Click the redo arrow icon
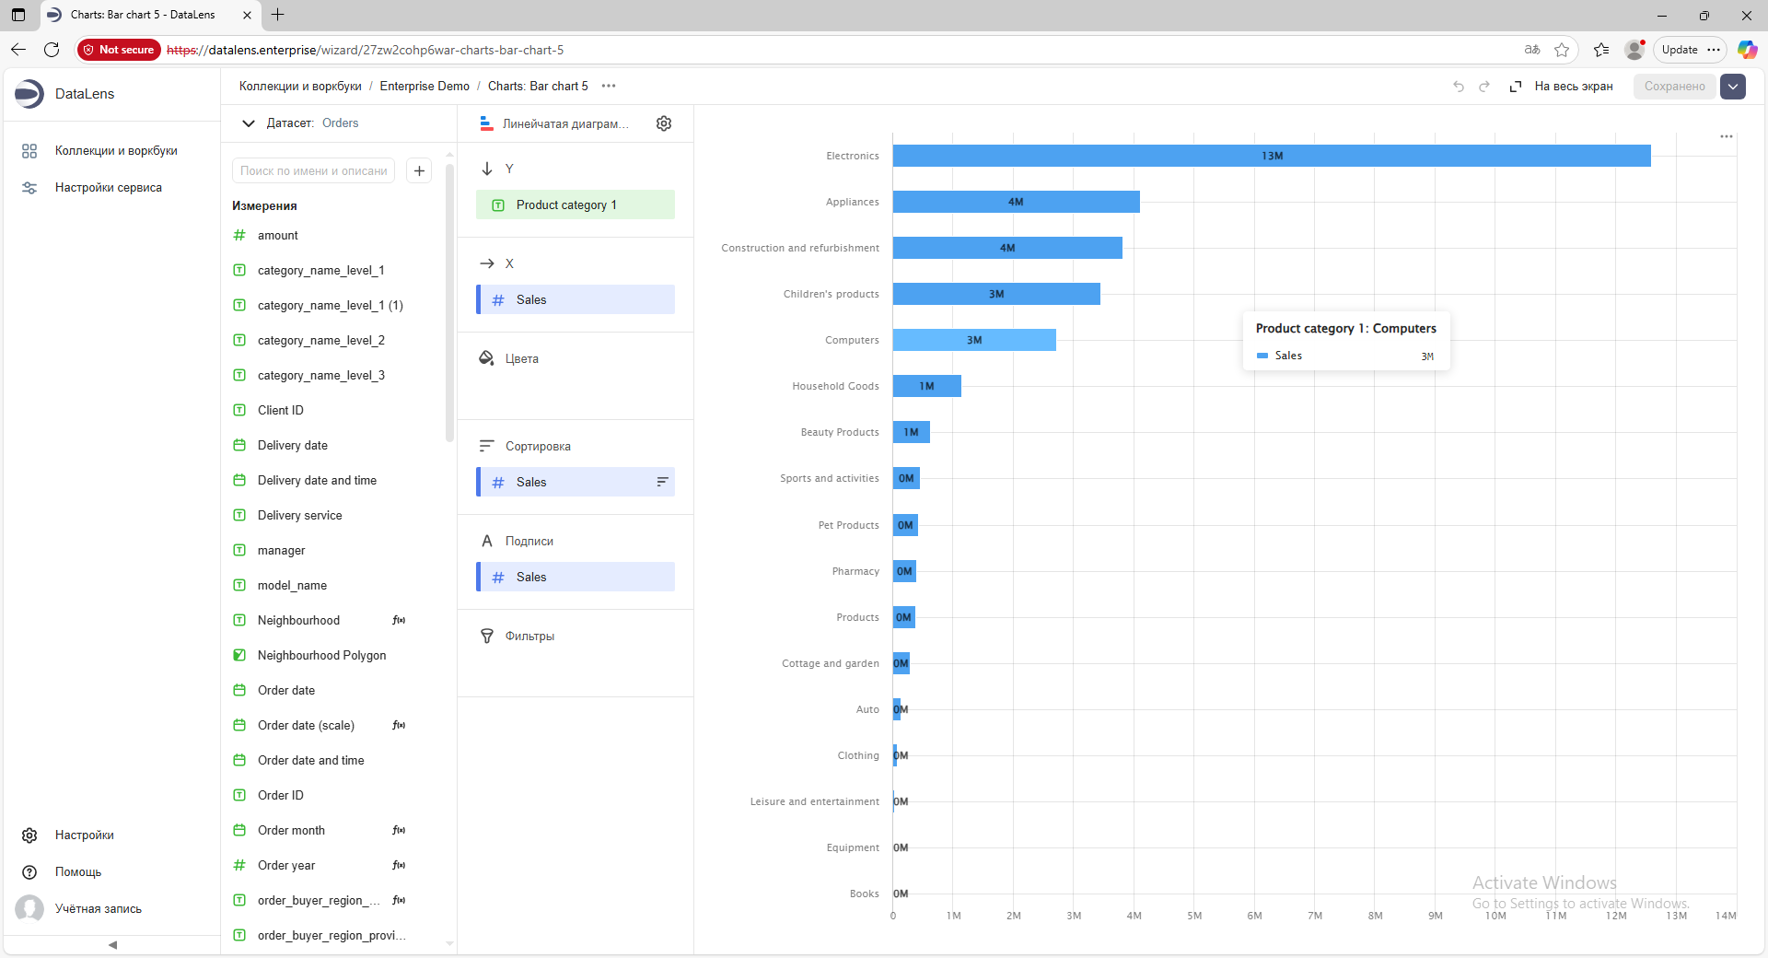1768x958 pixels. 1484,87
